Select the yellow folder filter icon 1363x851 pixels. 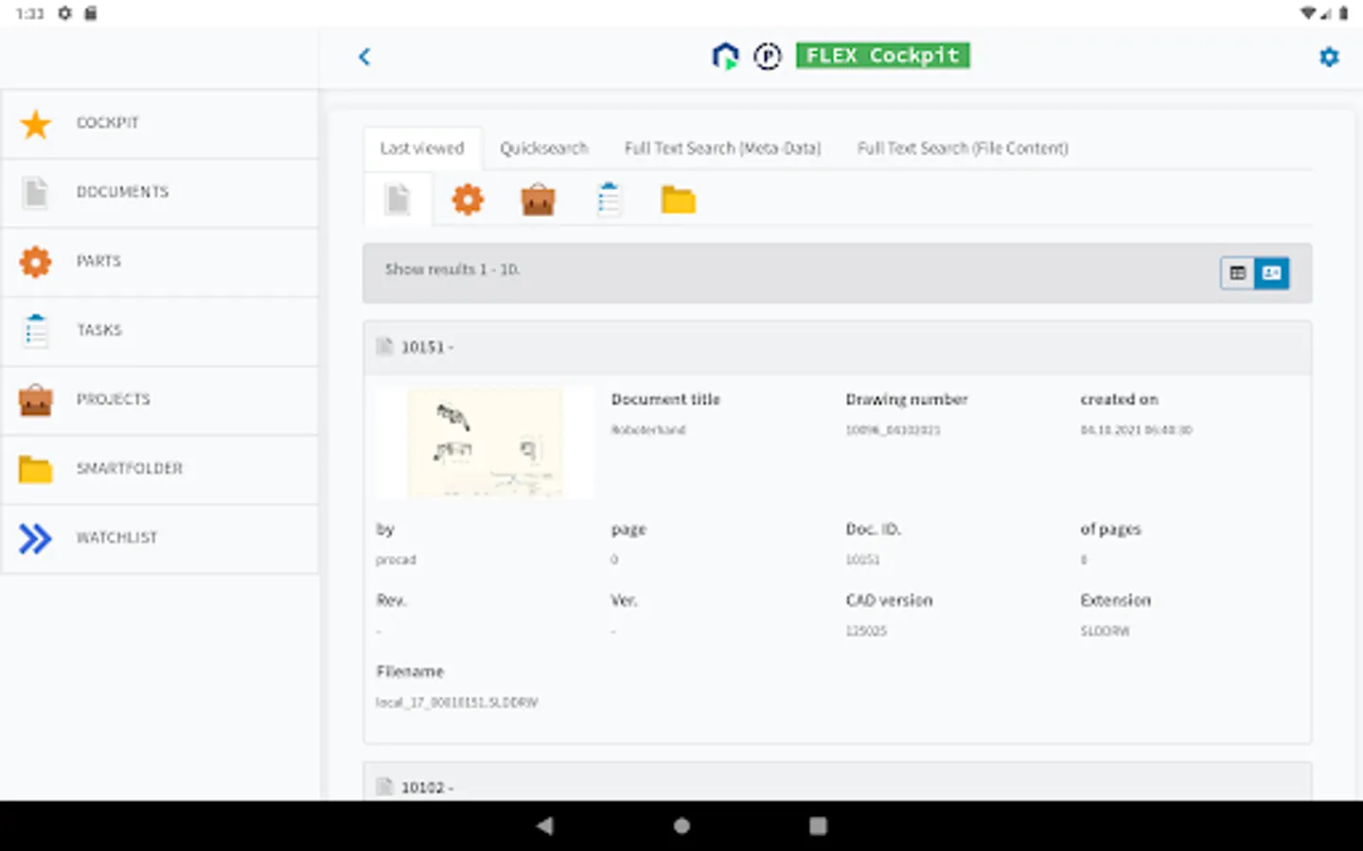pyautogui.click(x=678, y=200)
